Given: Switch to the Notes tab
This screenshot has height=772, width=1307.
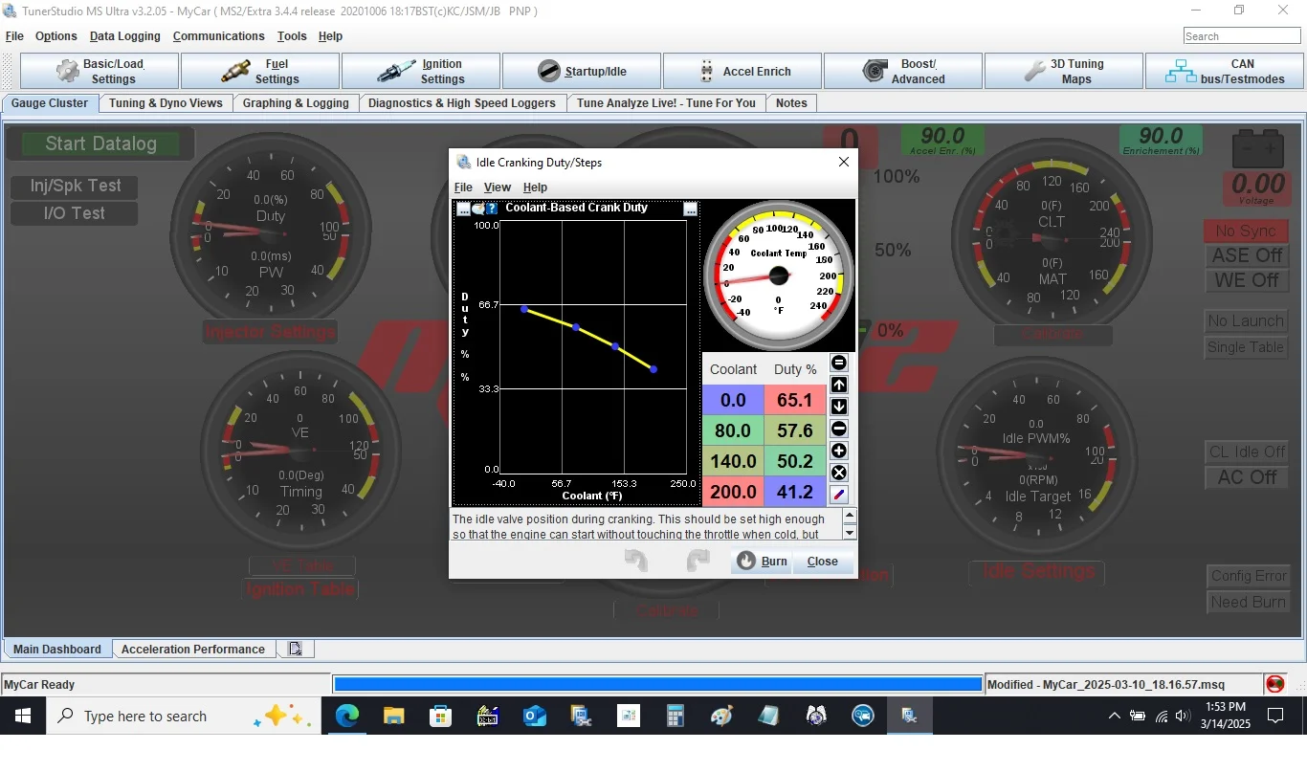Looking at the screenshot, I should 791,103.
